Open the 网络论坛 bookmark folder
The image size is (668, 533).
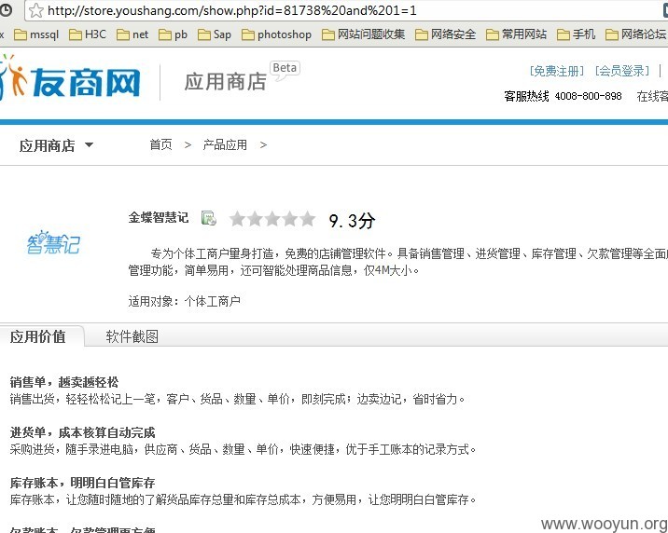click(x=635, y=34)
